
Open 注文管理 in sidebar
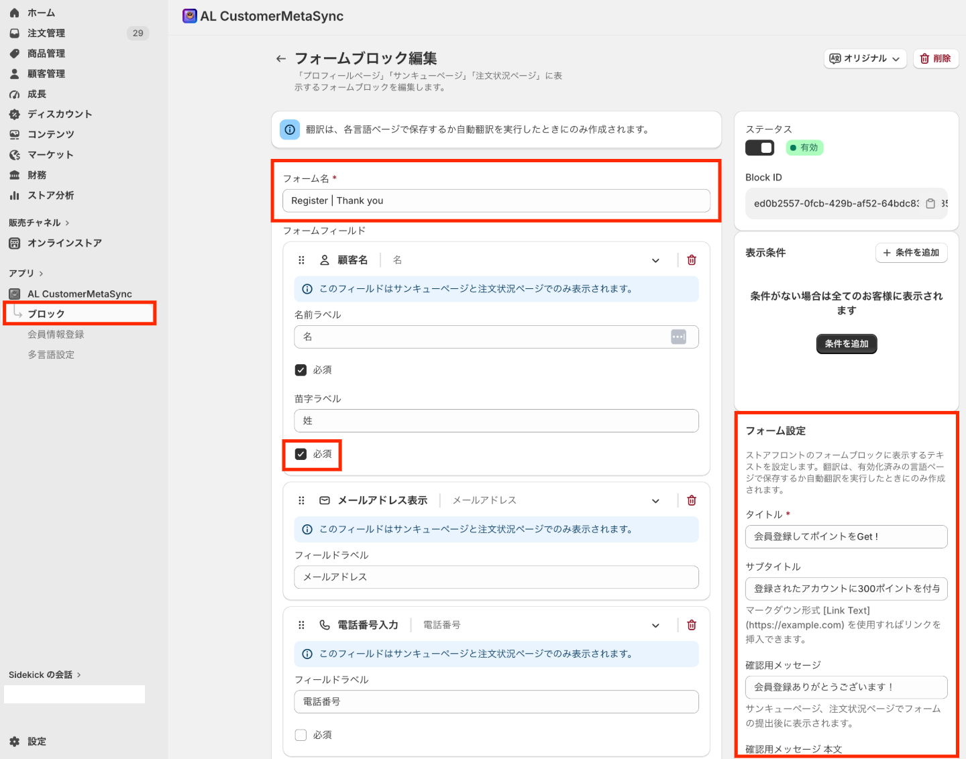[46, 33]
